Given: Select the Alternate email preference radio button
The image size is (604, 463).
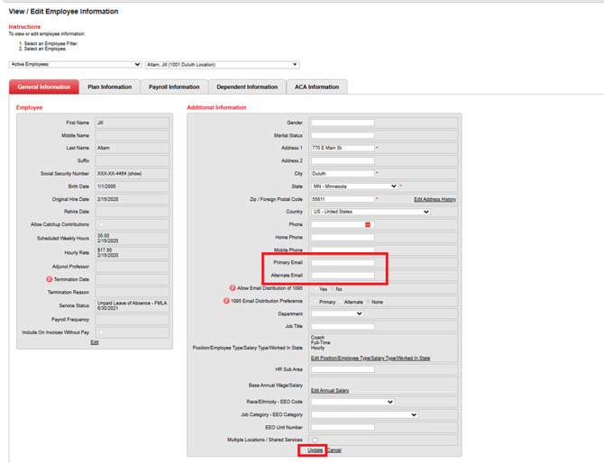Looking at the screenshot, I should 340,302.
